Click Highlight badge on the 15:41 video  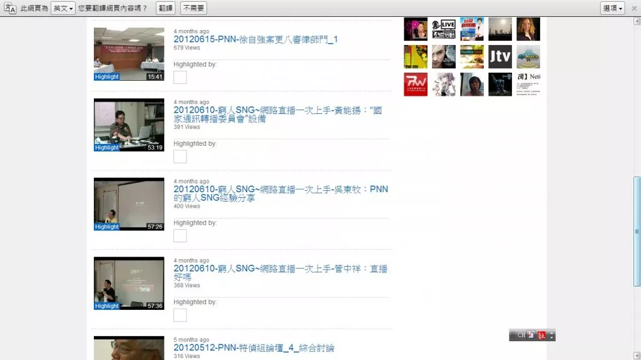(106, 76)
